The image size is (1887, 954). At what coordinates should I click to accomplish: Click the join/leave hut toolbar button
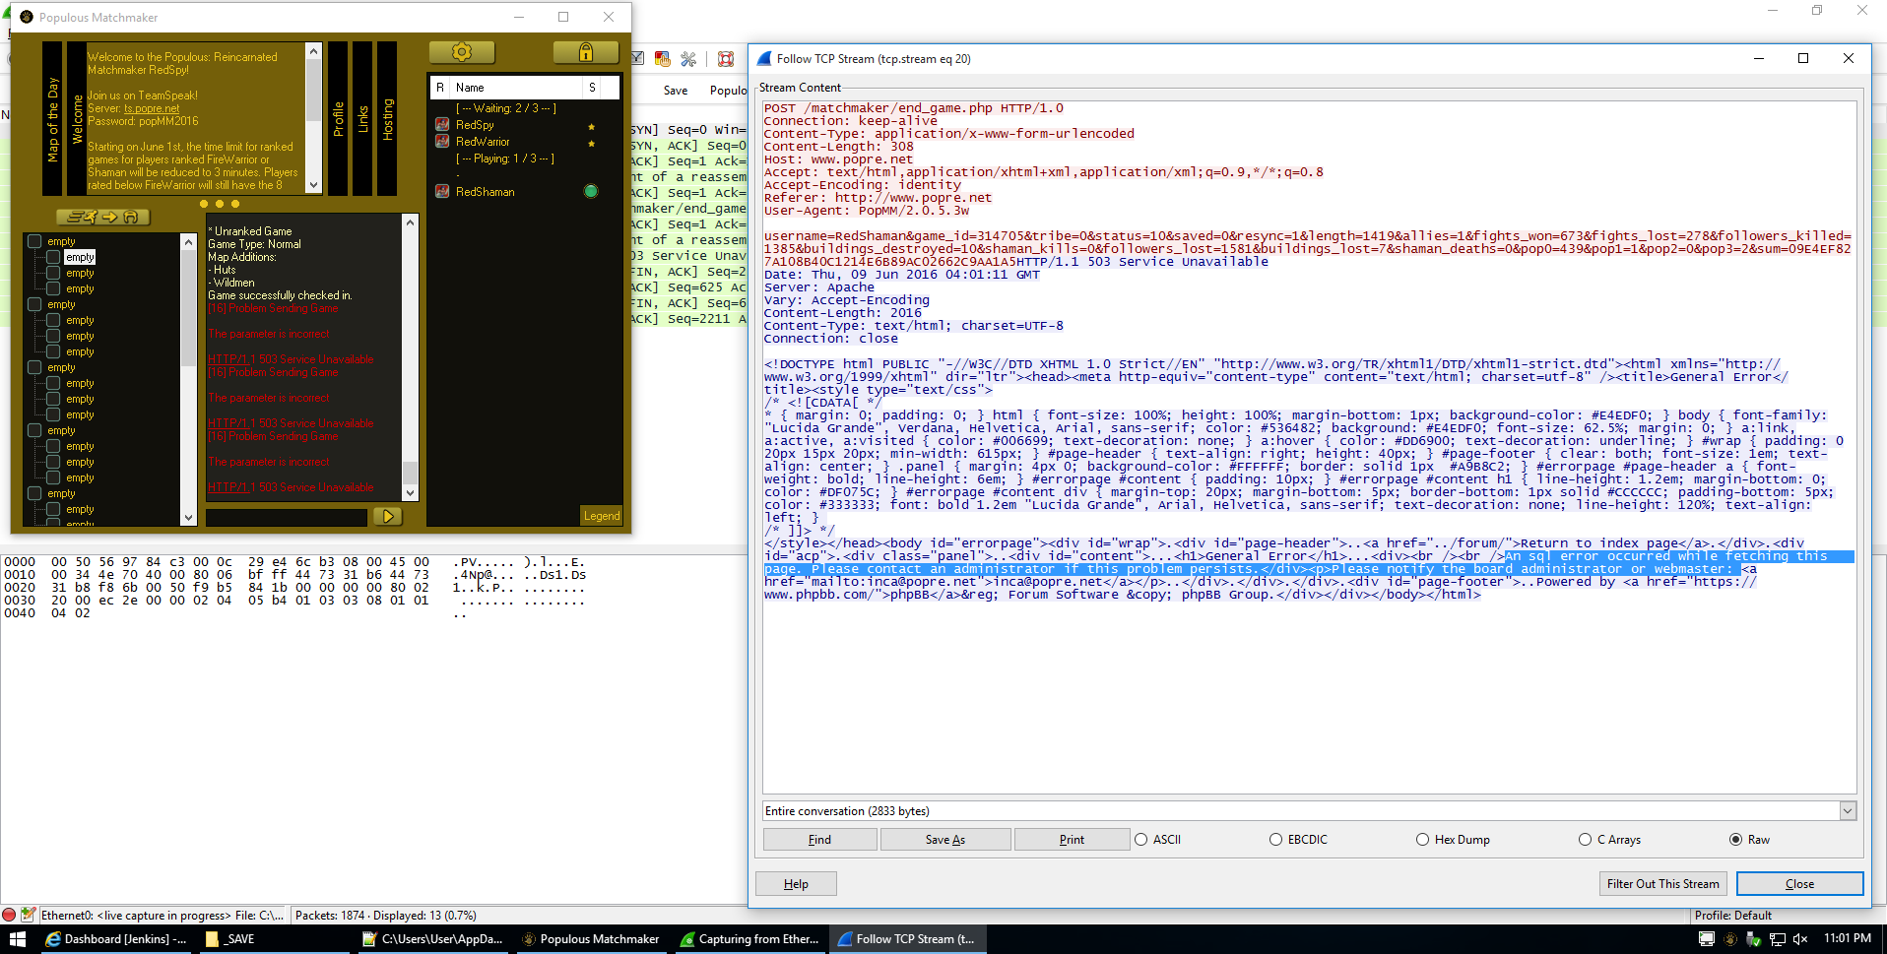[x=102, y=217]
